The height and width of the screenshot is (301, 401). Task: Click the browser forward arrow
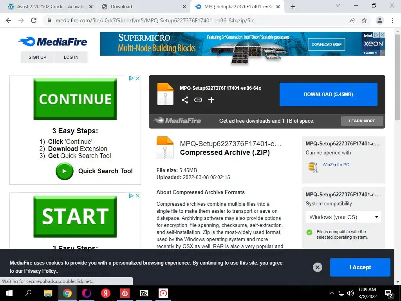[x=21, y=20]
